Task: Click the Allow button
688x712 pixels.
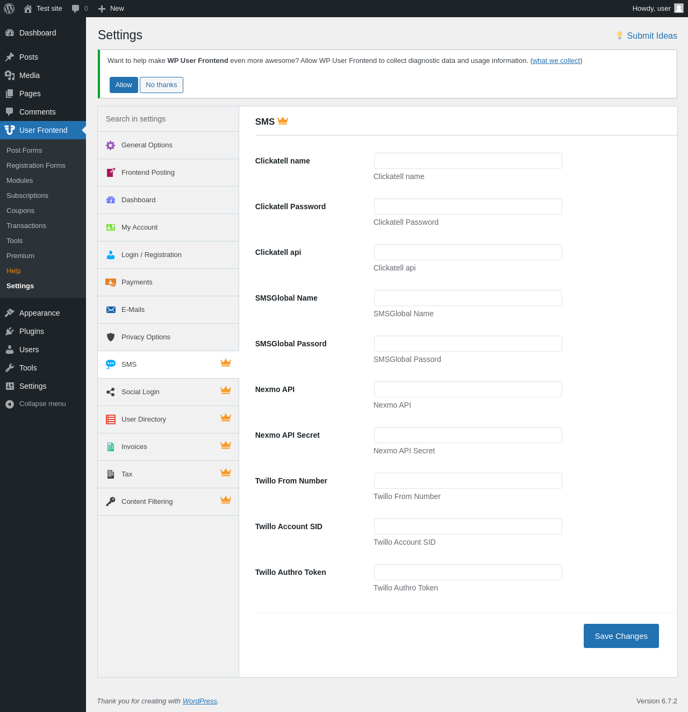Action: click(124, 85)
